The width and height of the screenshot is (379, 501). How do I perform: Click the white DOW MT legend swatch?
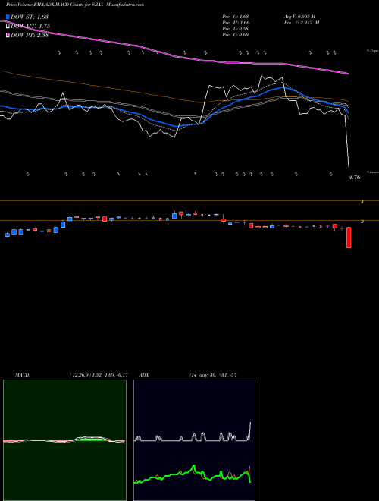8,26
